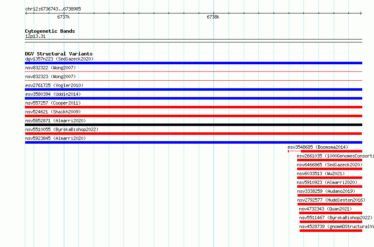This screenshot has height=247, width=374.
Task: Select the 12p13.31 cytogenetic band label
Action: point(35,37)
